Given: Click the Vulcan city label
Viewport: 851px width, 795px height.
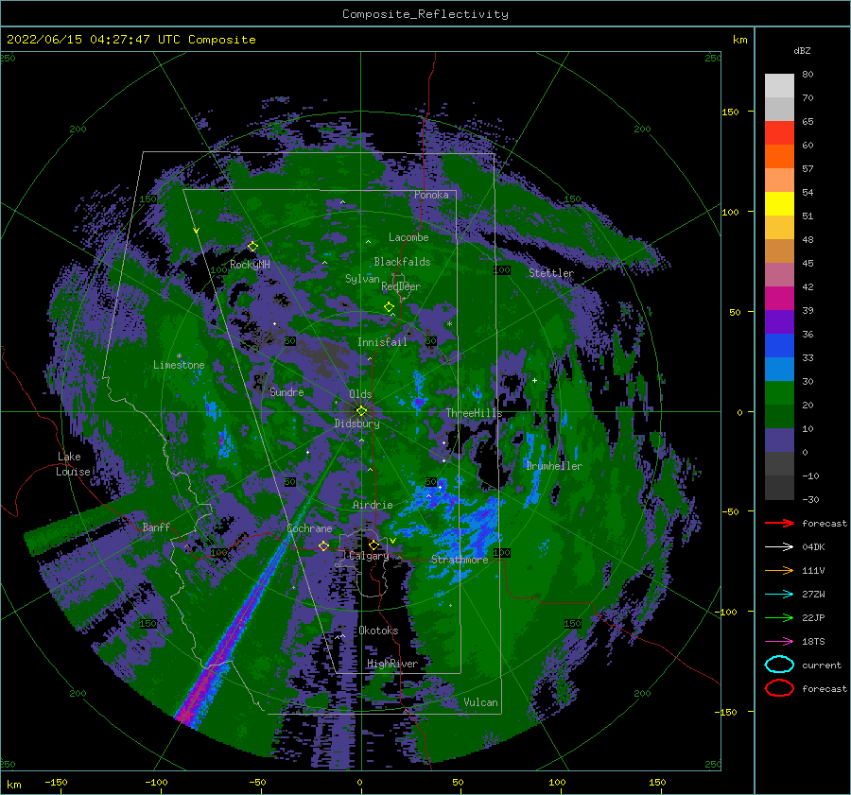Looking at the screenshot, I should (x=480, y=702).
